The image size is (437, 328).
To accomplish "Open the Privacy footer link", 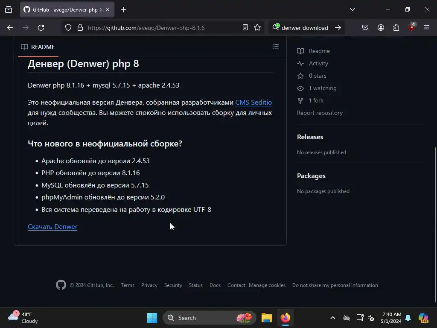I will pos(149,285).
